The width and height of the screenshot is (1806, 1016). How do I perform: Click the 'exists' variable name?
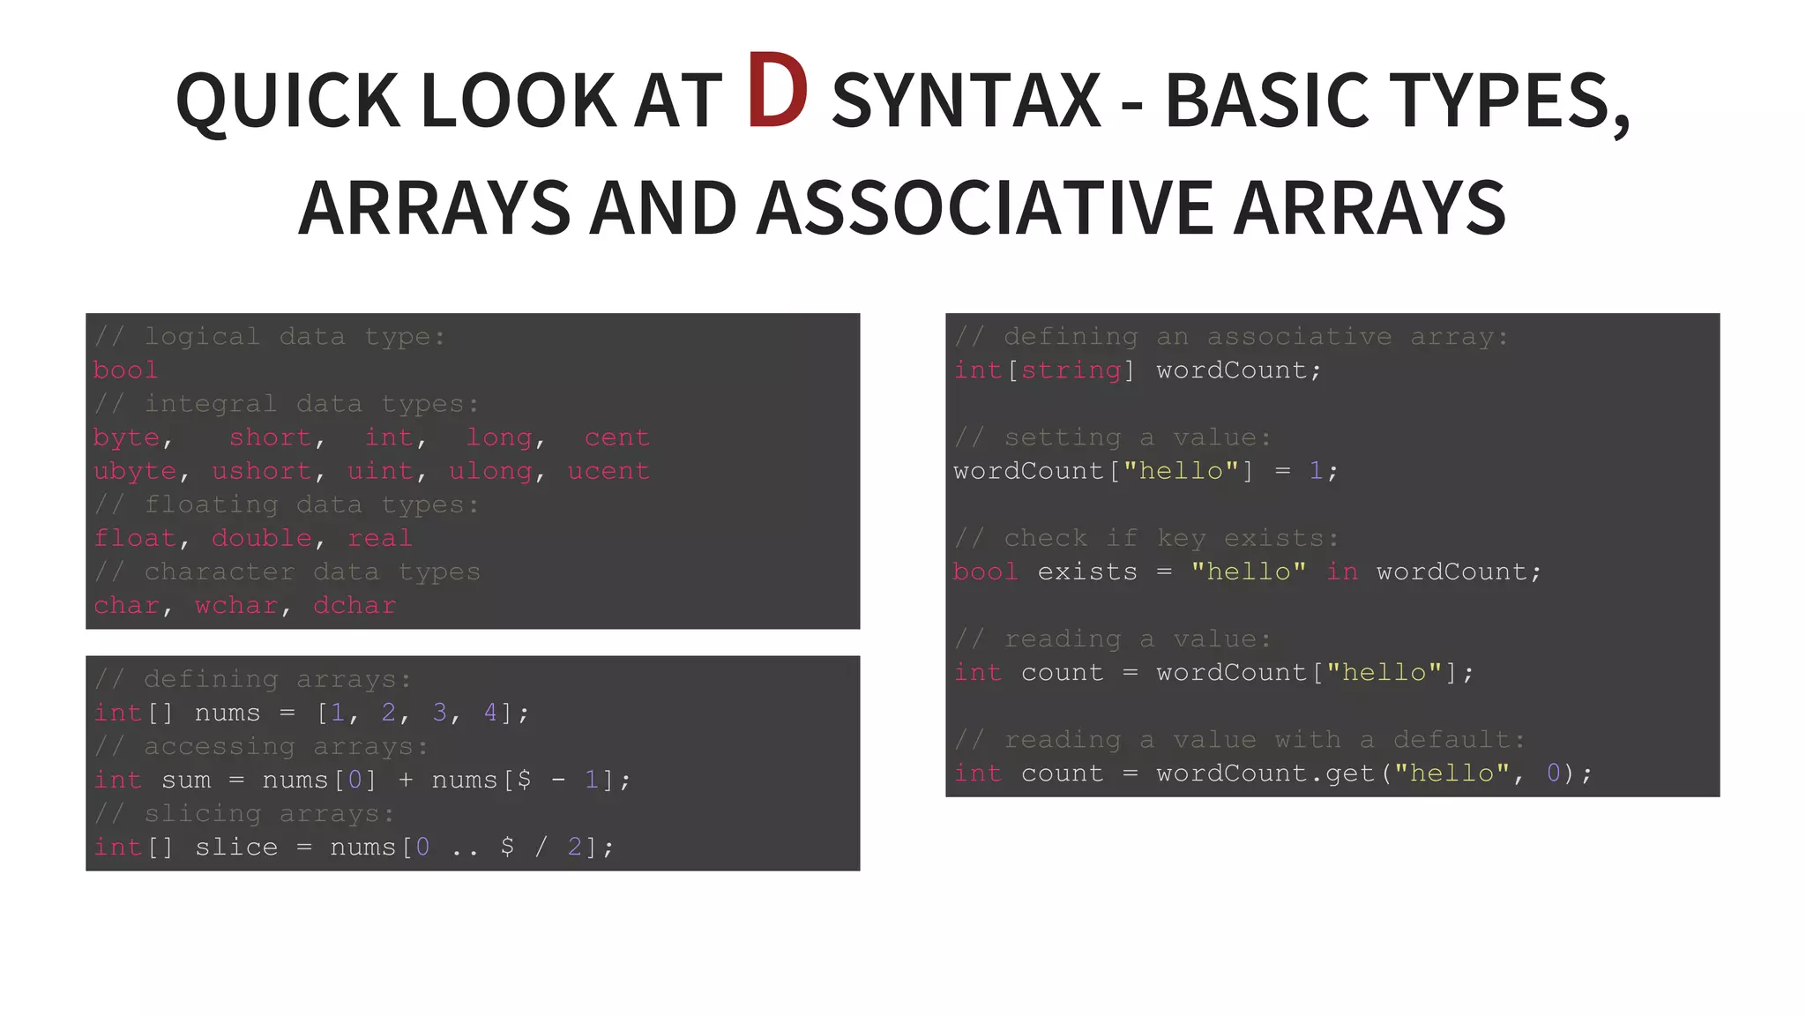click(x=1086, y=572)
